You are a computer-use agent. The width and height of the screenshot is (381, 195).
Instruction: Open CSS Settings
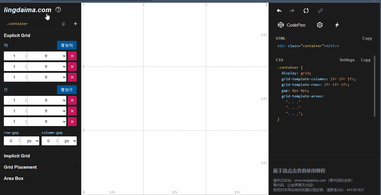(347, 60)
